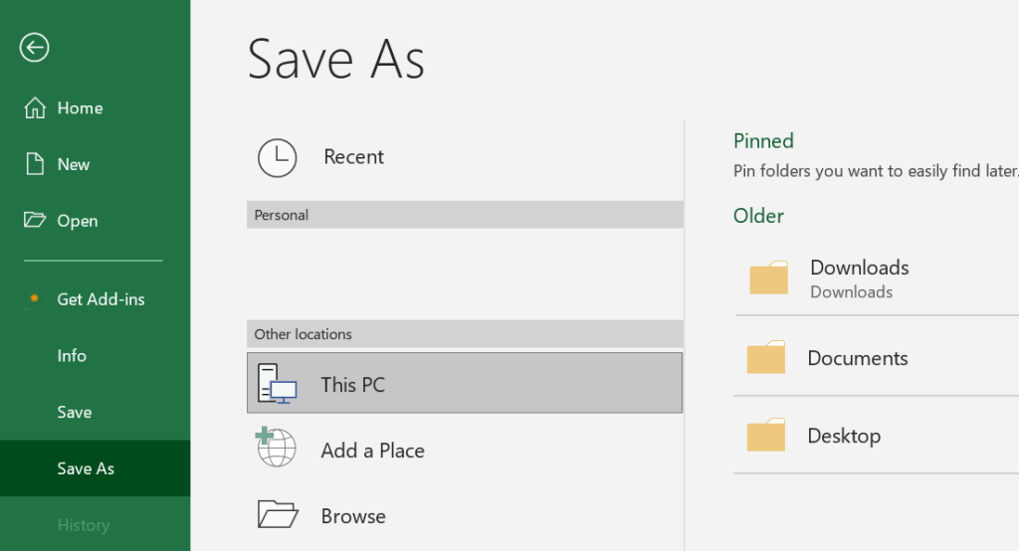Click the Home house icon
1019x551 pixels.
pyautogui.click(x=35, y=107)
